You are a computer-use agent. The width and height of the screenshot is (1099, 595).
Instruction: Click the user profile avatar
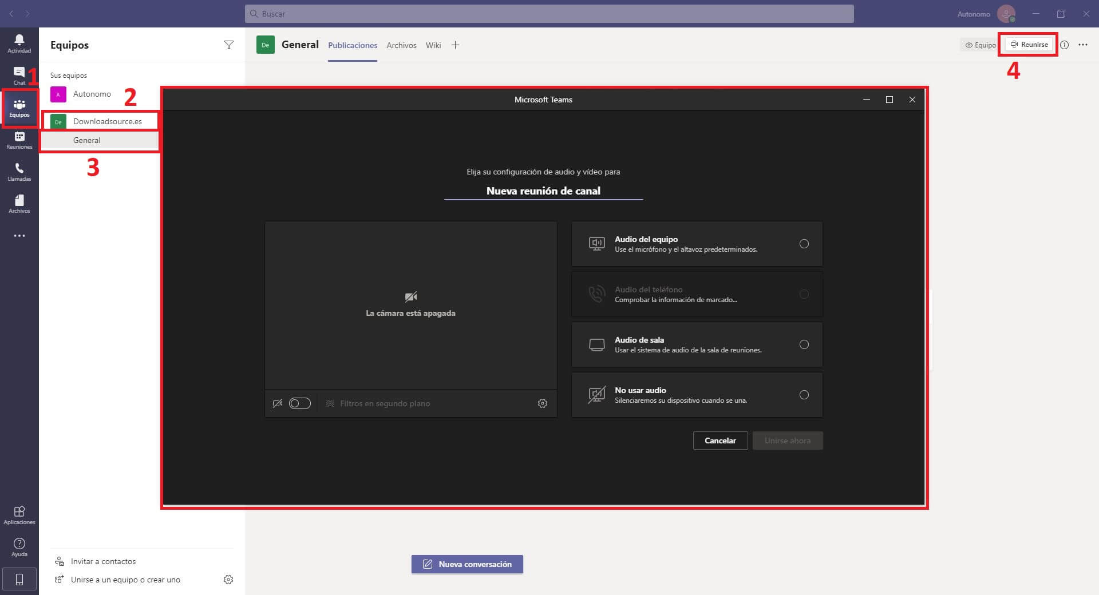click(x=1006, y=14)
